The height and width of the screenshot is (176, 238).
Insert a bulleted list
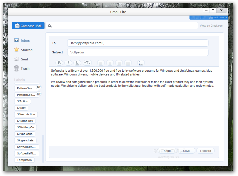[x=141, y=63]
